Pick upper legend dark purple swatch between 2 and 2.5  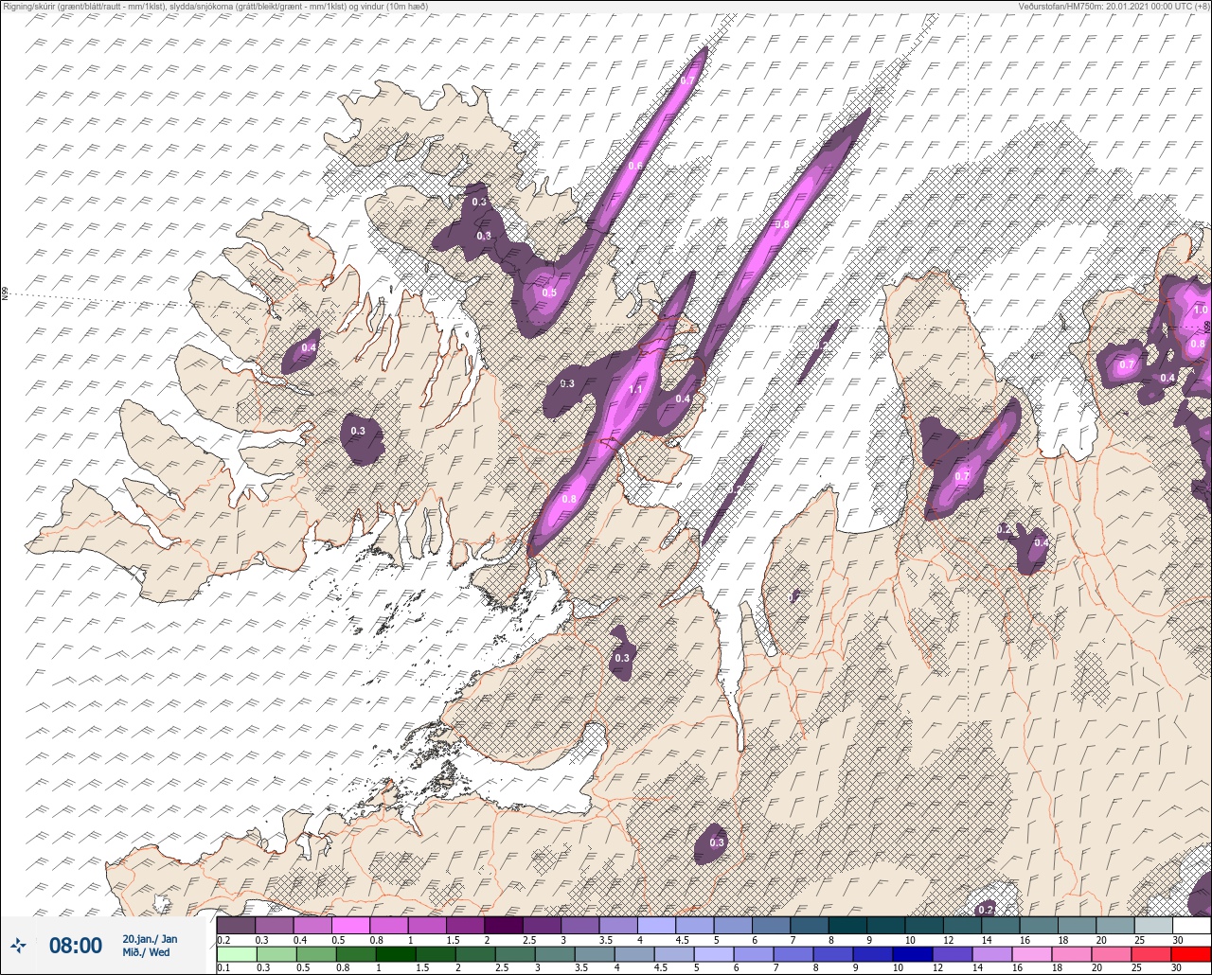503,925
